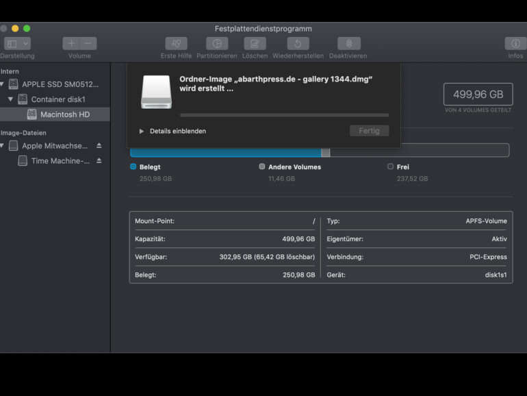Click the Image-Dateien section header

[x=23, y=133]
